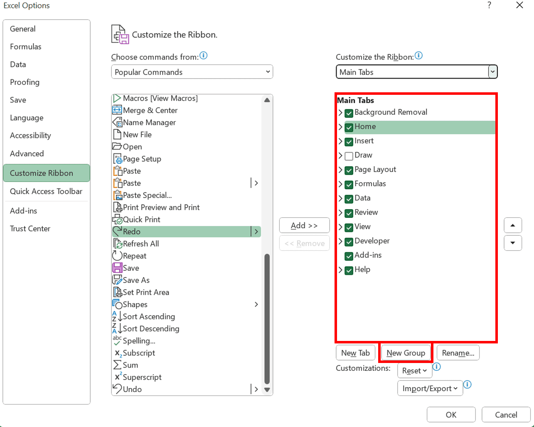Click the Save As icon
The height and width of the screenshot is (427, 534).
[x=117, y=280]
